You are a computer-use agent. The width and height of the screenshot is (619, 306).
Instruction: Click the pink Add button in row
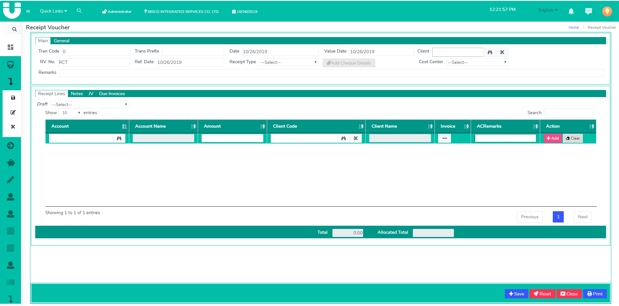[x=553, y=138]
